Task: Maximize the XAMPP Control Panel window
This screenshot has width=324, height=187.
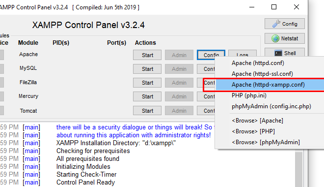Action: (x=274, y=7)
